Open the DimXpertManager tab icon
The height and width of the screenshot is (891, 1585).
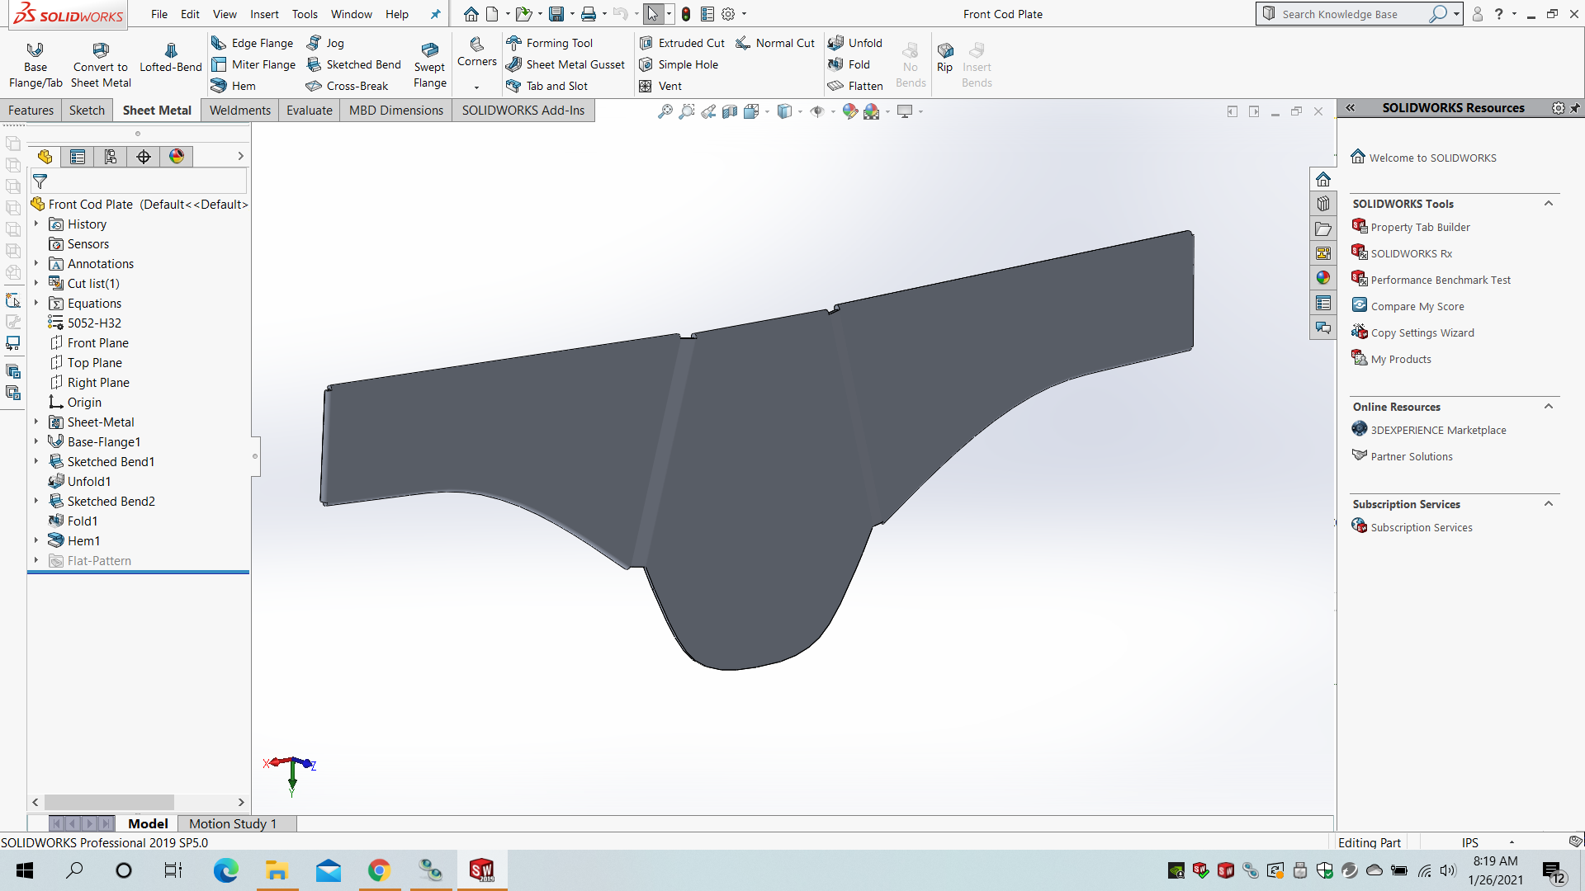[144, 157]
